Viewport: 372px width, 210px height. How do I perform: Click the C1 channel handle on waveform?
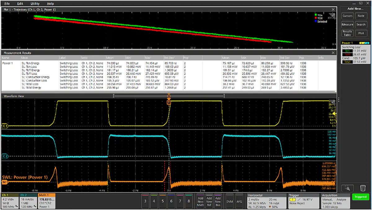point(5,126)
